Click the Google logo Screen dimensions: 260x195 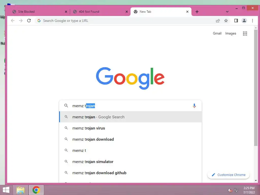[130, 78]
